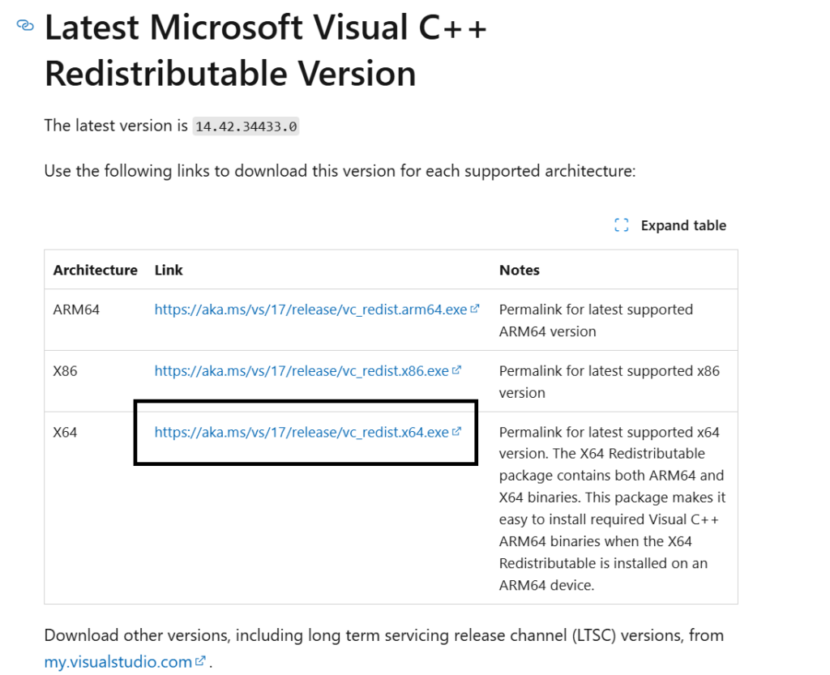Click the Link column header
This screenshot has width=830, height=675.
[169, 271]
